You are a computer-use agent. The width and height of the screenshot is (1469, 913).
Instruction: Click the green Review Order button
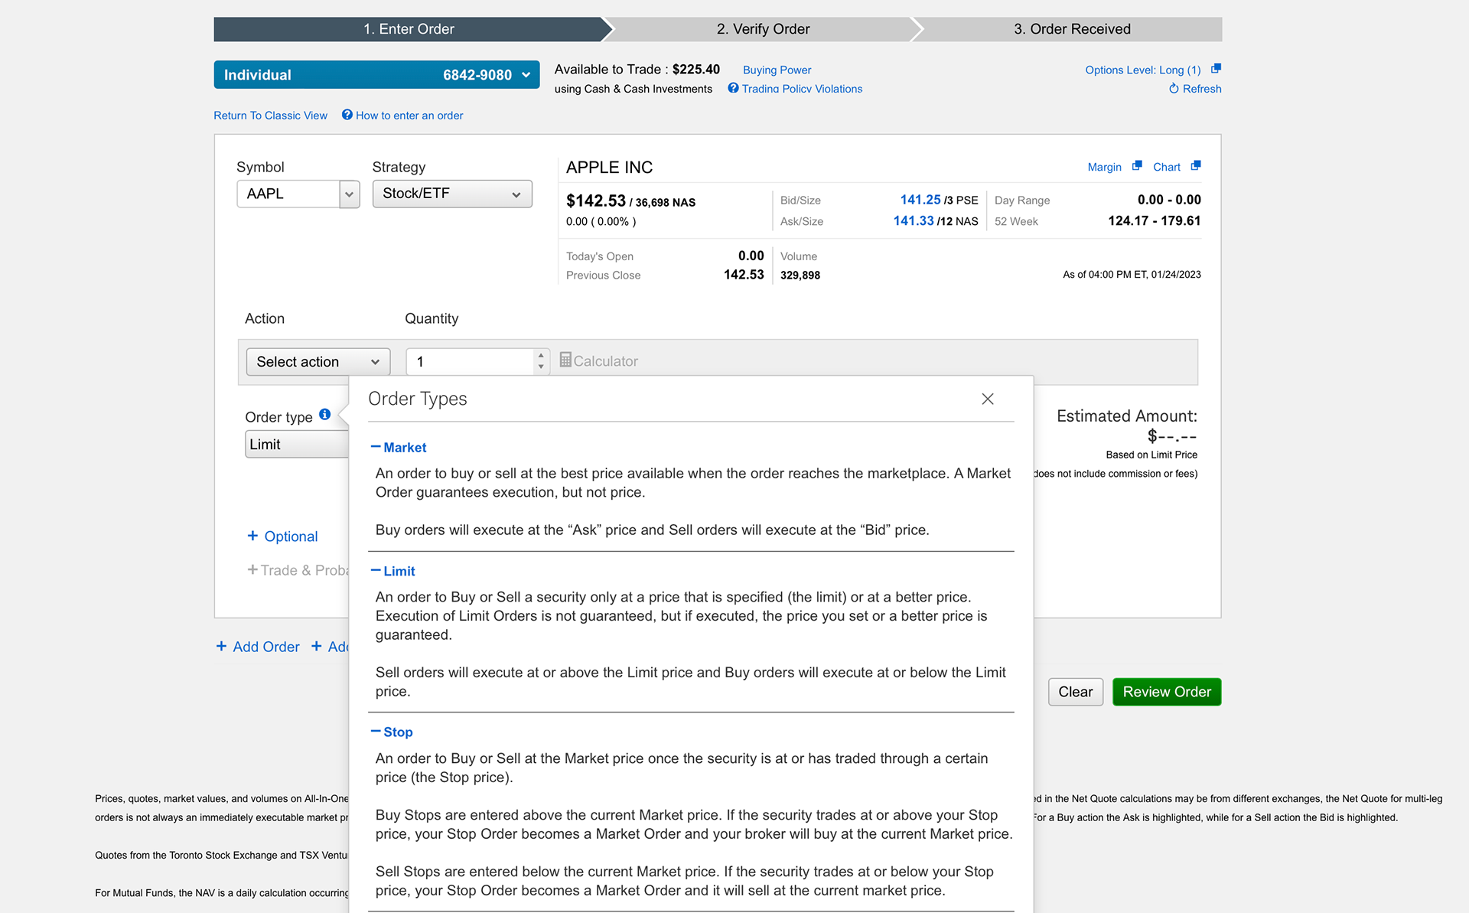pos(1166,692)
